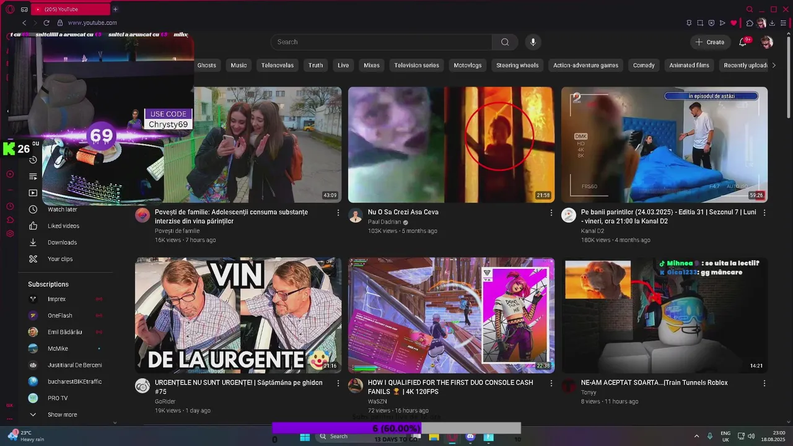The width and height of the screenshot is (793, 446).
Task: Open the WaSZN channel name link
Action: coord(377,401)
